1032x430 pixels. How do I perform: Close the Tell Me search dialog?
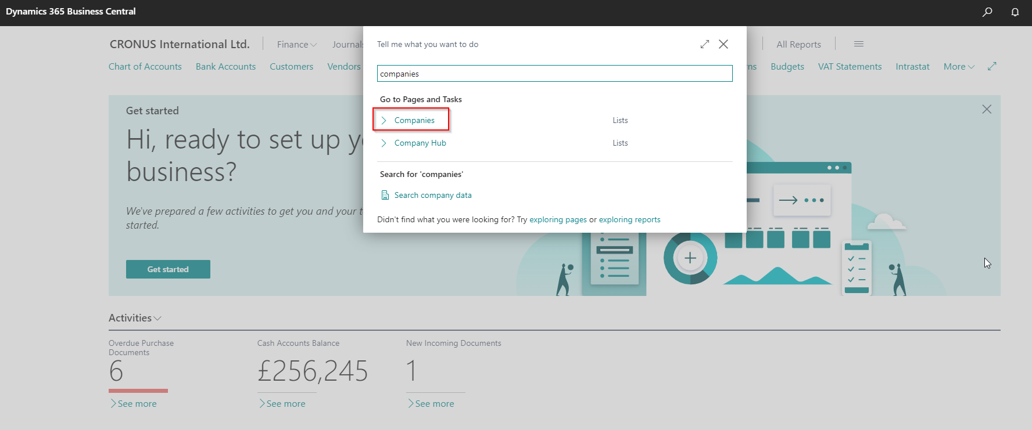tap(723, 44)
